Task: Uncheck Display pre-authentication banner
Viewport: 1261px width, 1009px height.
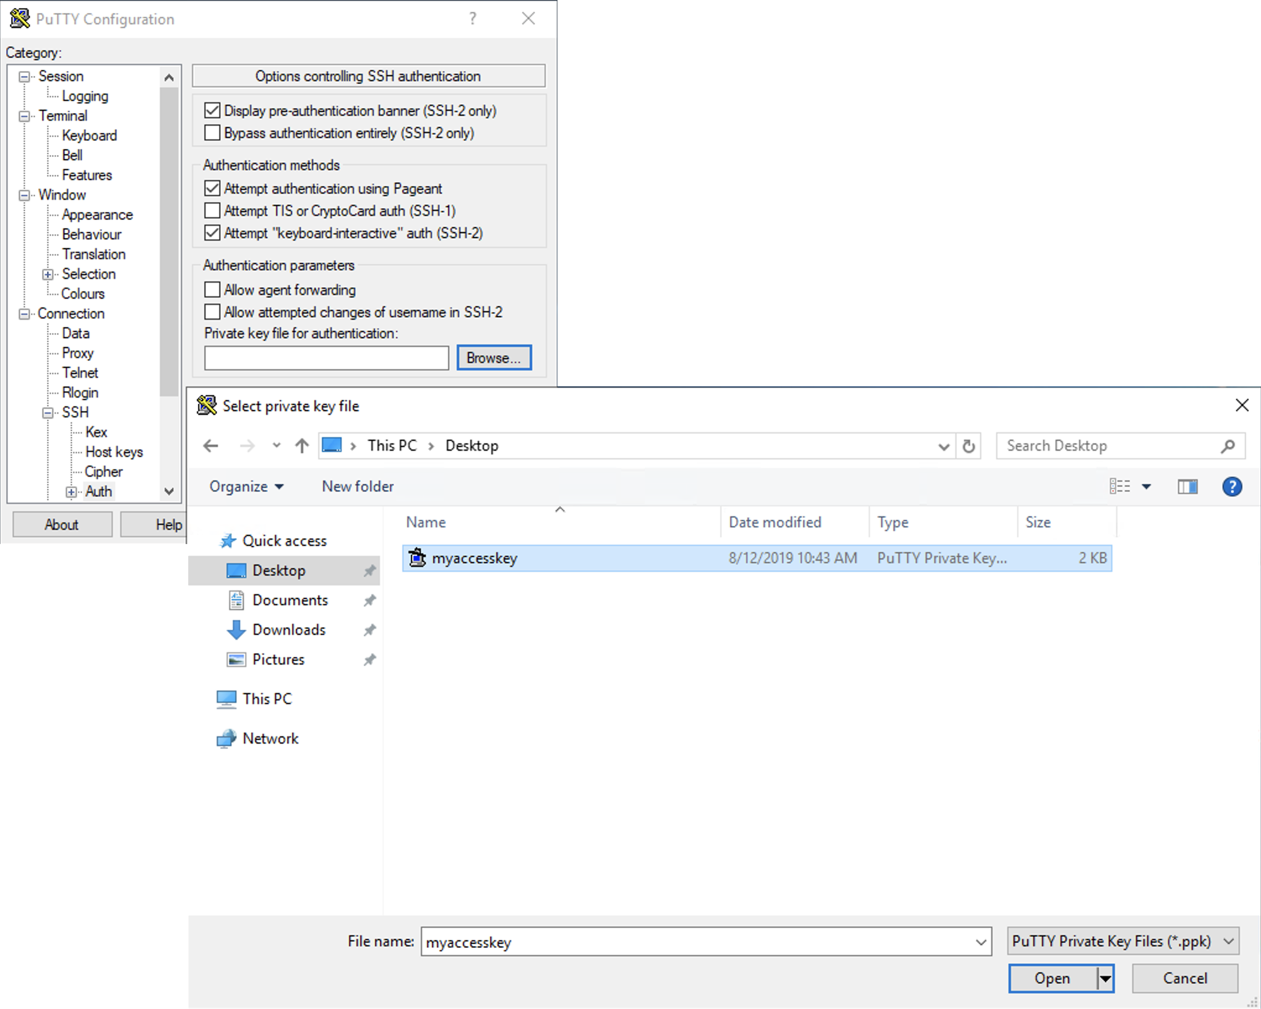Action: point(212,111)
